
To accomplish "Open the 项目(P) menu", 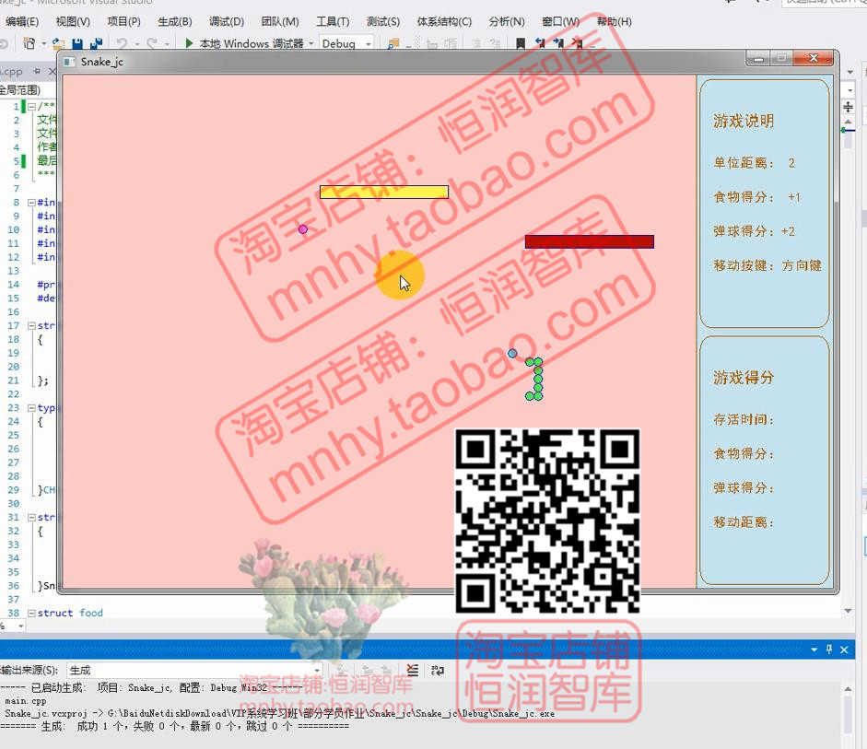I will (x=123, y=21).
